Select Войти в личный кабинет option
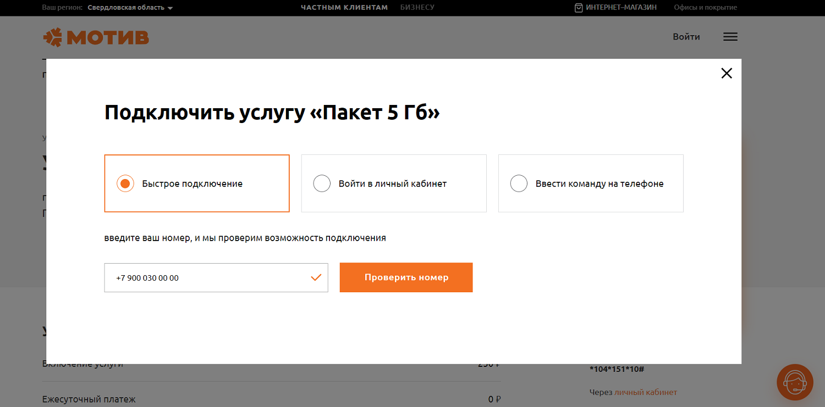The width and height of the screenshot is (825, 407). point(394,183)
